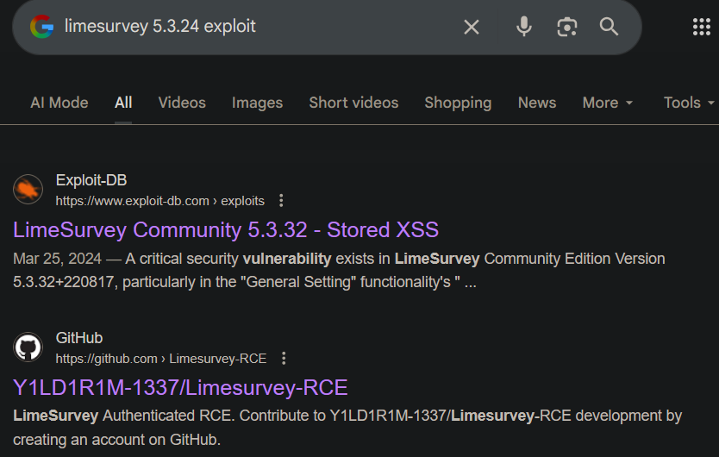719x457 pixels.
Task: Open the Google apps grid
Action: click(x=701, y=27)
